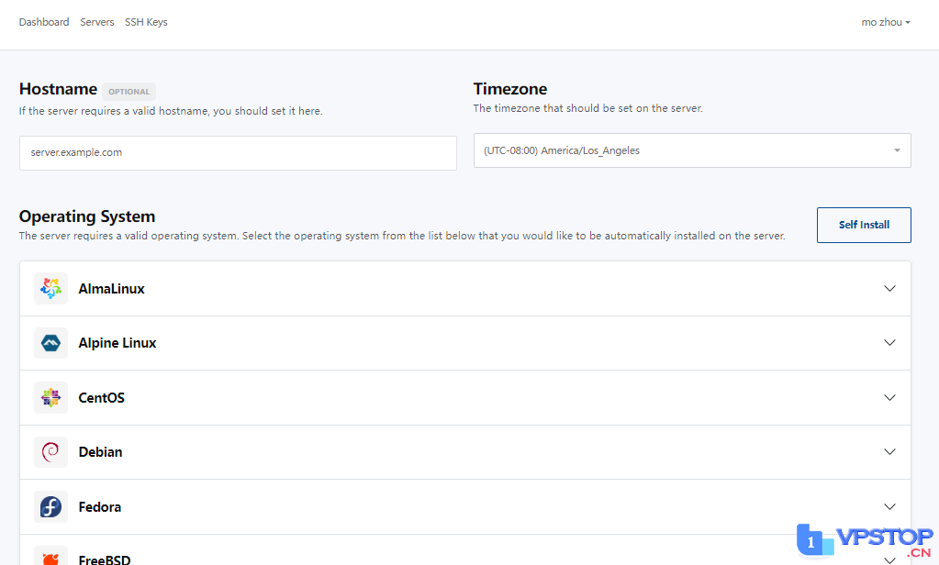The image size is (939, 565).
Task: Select the AlmaLinux row label
Action: click(111, 289)
